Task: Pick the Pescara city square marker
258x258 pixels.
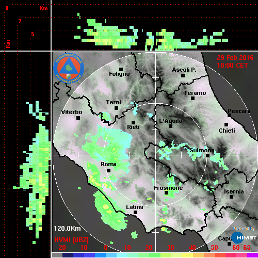Action: pos(229,115)
